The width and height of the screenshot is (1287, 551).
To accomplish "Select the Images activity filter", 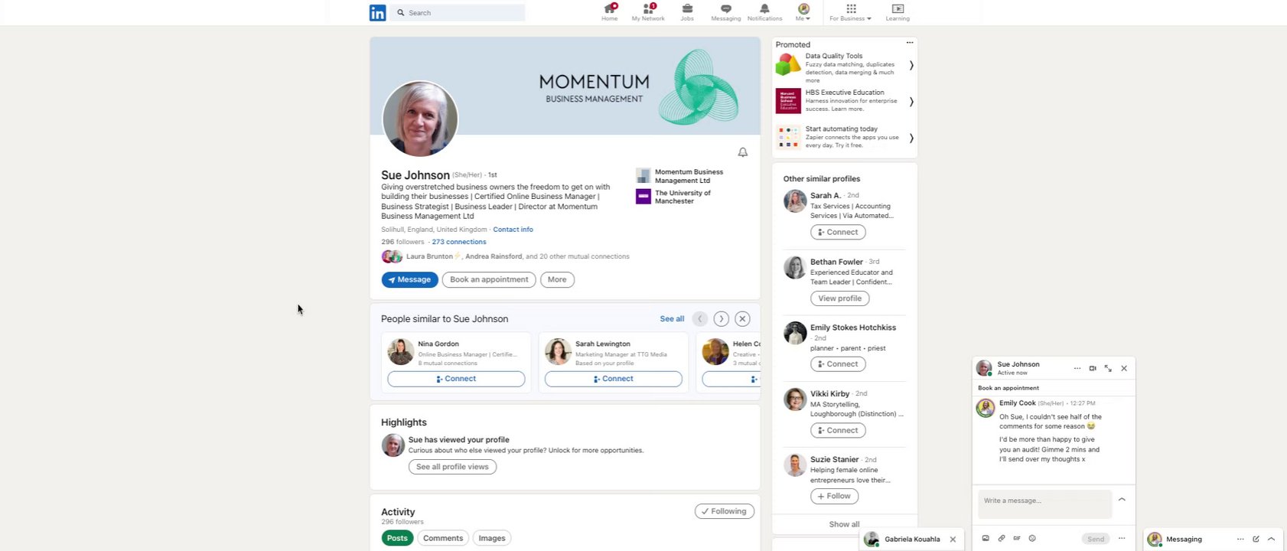I will [x=492, y=538].
